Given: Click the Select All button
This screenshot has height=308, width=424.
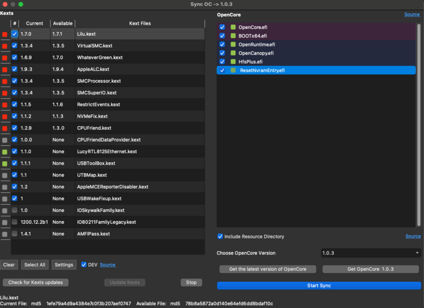Looking at the screenshot, I should 34,264.
